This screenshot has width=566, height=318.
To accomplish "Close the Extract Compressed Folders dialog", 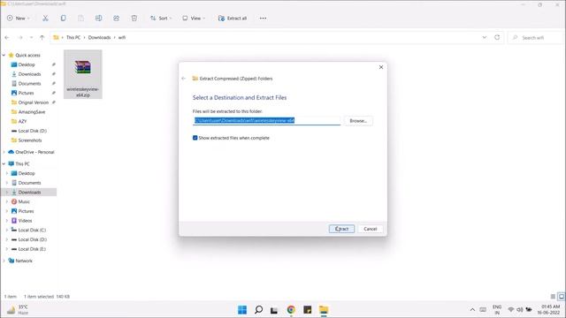I will (381, 67).
